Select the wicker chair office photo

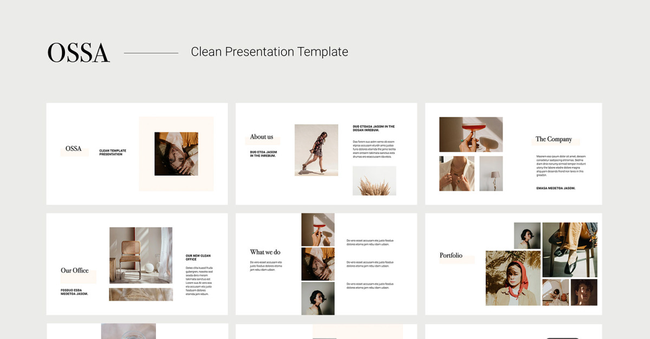[x=141, y=255]
